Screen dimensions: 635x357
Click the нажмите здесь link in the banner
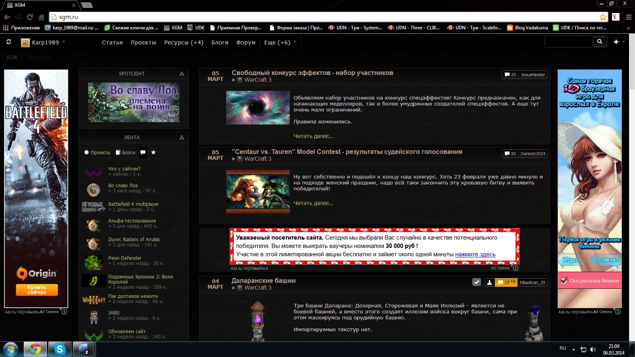pyautogui.click(x=475, y=254)
